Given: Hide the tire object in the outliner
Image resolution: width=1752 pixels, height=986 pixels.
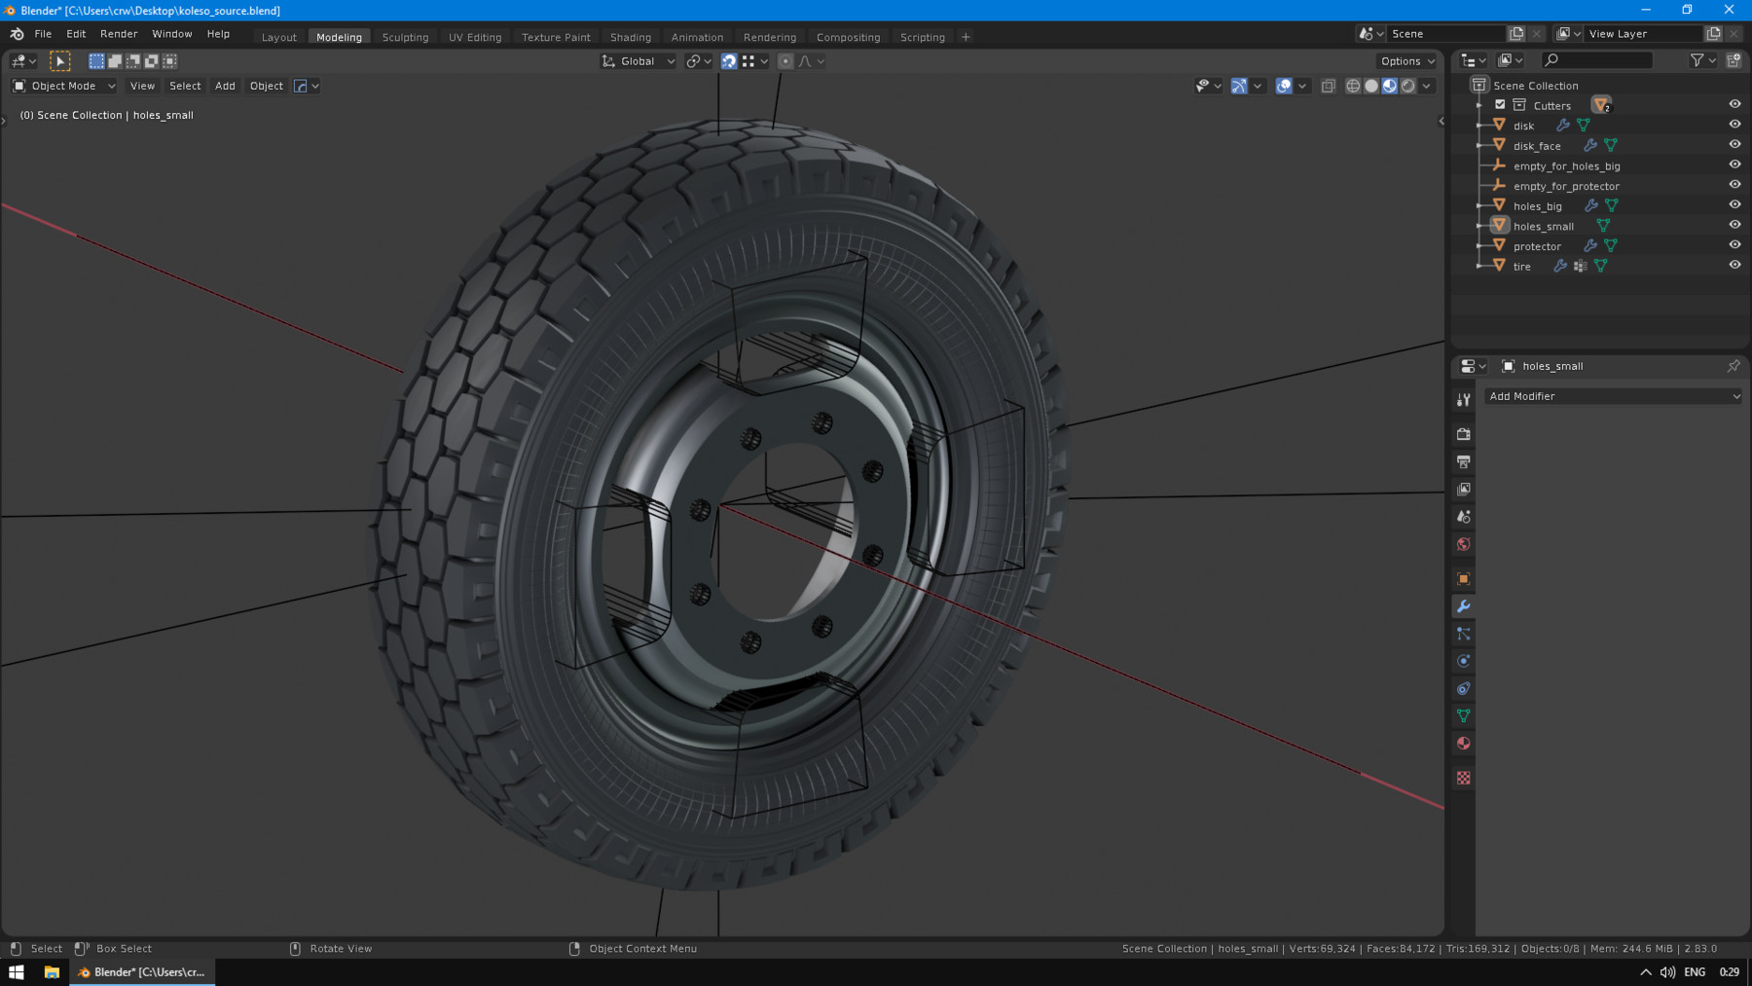Looking at the screenshot, I should click(1734, 266).
